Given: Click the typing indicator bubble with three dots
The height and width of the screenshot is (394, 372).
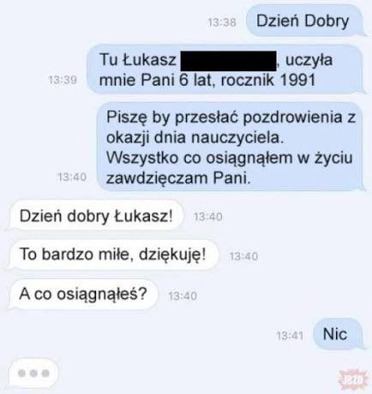Looking at the screenshot, I should [33, 373].
